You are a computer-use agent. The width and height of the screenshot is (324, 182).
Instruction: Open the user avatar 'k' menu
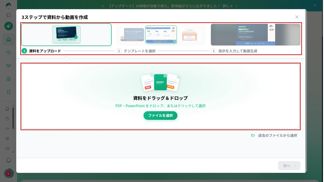tap(9, 173)
